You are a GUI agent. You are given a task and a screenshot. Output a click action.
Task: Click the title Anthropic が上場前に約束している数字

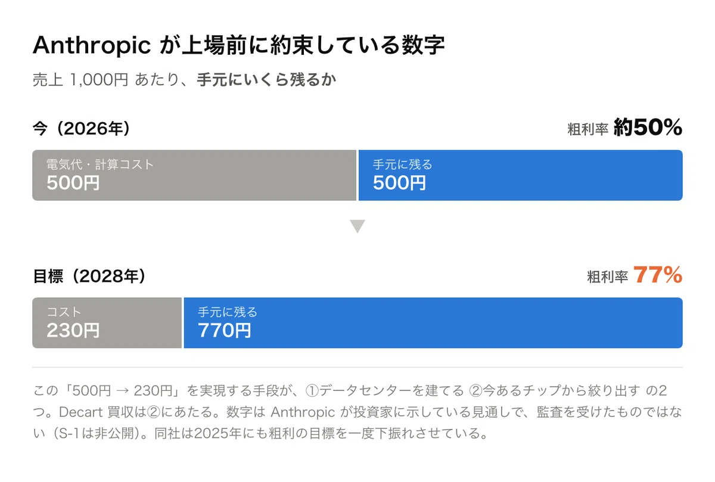click(x=238, y=45)
